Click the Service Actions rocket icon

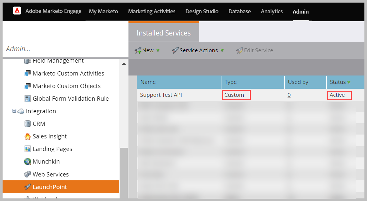(x=175, y=50)
